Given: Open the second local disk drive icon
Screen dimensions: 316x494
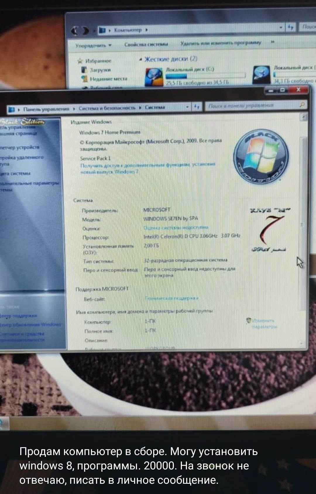Looking at the screenshot, I should (x=262, y=75).
